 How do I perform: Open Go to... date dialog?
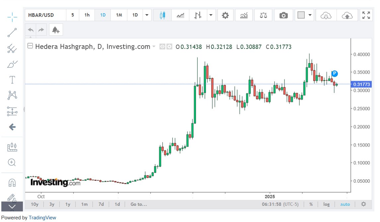(x=139, y=204)
